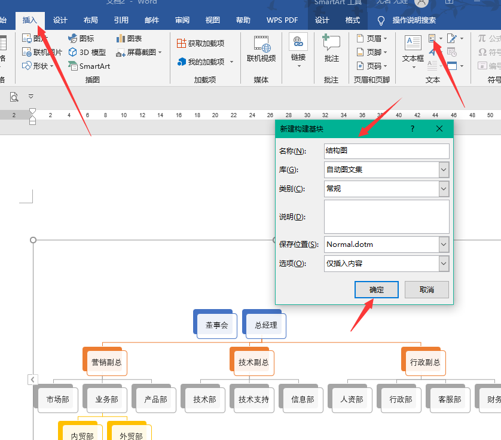
Task: Expand the 类别 category dropdown
Action: [x=444, y=189]
